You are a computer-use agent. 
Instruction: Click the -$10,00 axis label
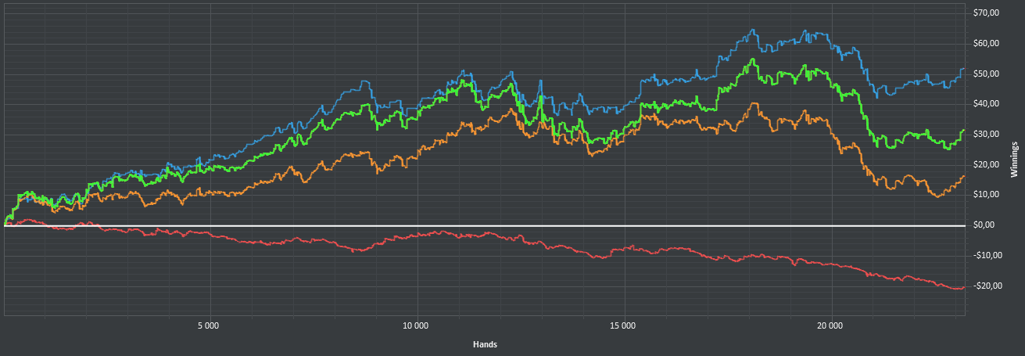point(987,255)
